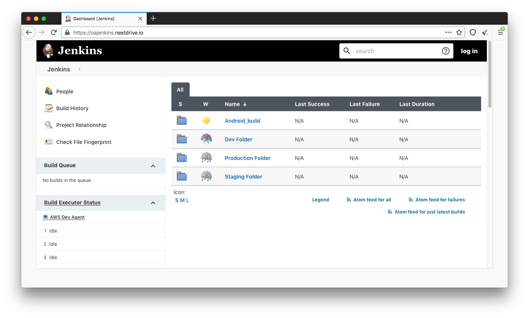Click the padlock site security icon

pyautogui.click(x=67, y=32)
